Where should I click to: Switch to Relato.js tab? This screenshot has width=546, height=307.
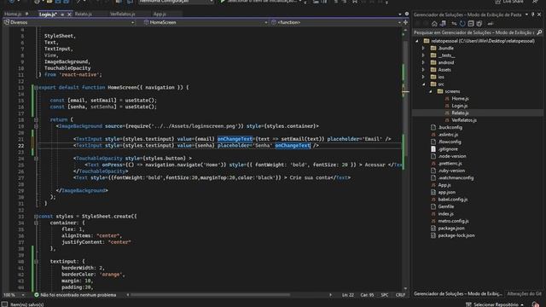tap(84, 14)
